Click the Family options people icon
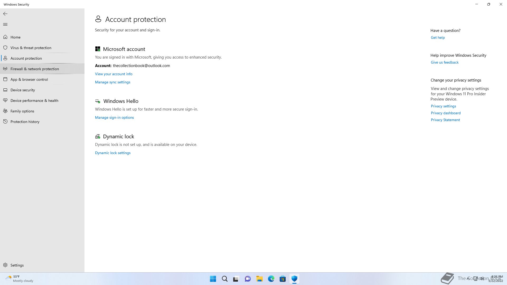The image size is (507, 285). [x=5, y=111]
